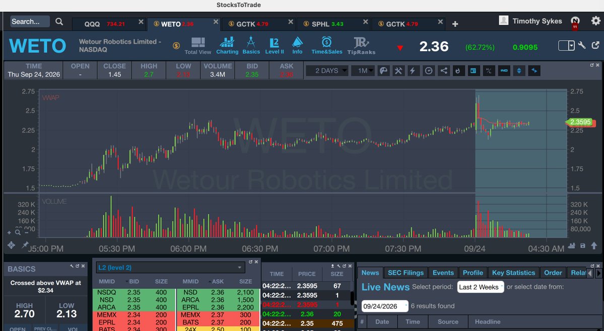Click the MEMX 2.34 bid row
604x331 pixels.
click(x=133, y=315)
